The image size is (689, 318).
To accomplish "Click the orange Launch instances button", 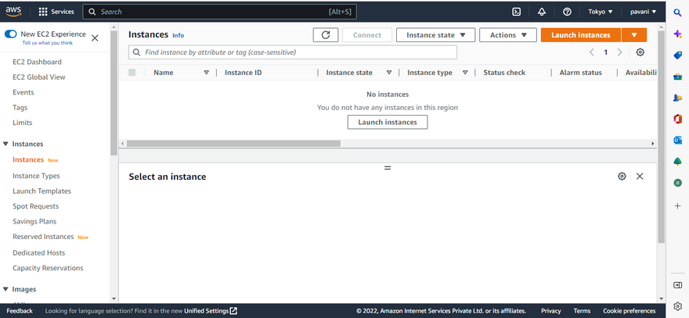I will pyautogui.click(x=580, y=35).
